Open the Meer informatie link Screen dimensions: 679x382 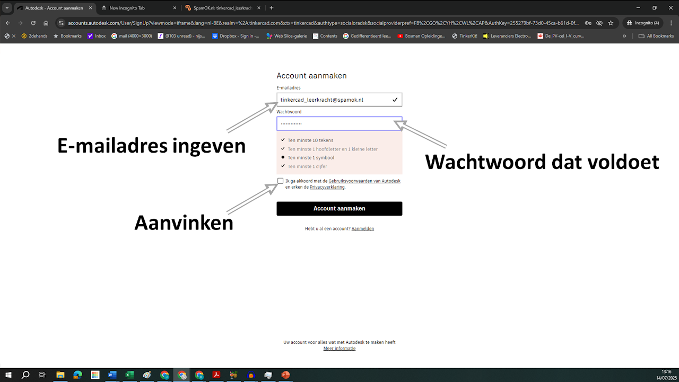coord(339,349)
